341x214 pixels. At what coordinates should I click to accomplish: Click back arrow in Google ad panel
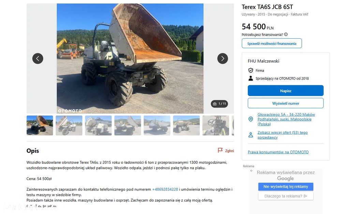252,171
